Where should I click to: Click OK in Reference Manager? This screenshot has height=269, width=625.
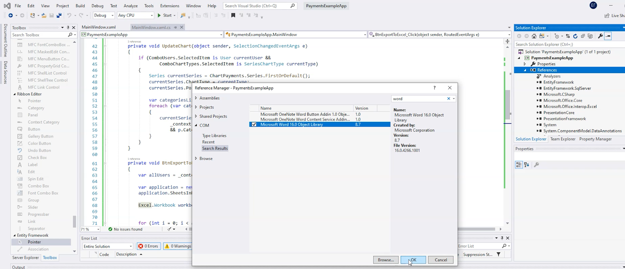(413, 260)
